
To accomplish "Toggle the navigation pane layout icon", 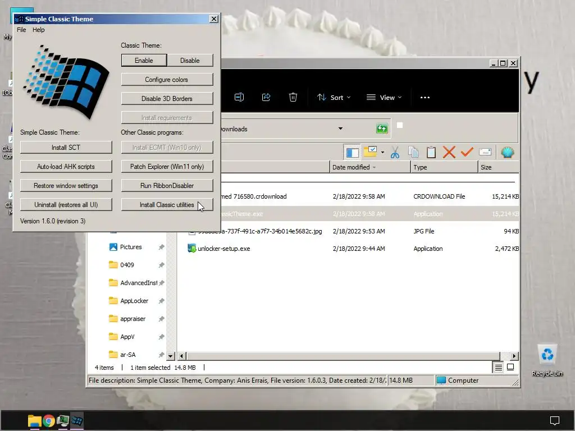I will pos(353,153).
